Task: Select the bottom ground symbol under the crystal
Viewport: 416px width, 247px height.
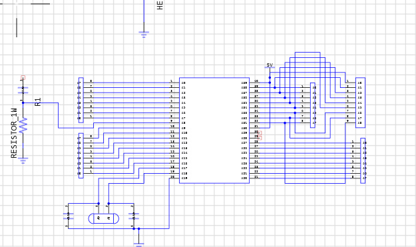Action: pyautogui.click(x=138, y=244)
